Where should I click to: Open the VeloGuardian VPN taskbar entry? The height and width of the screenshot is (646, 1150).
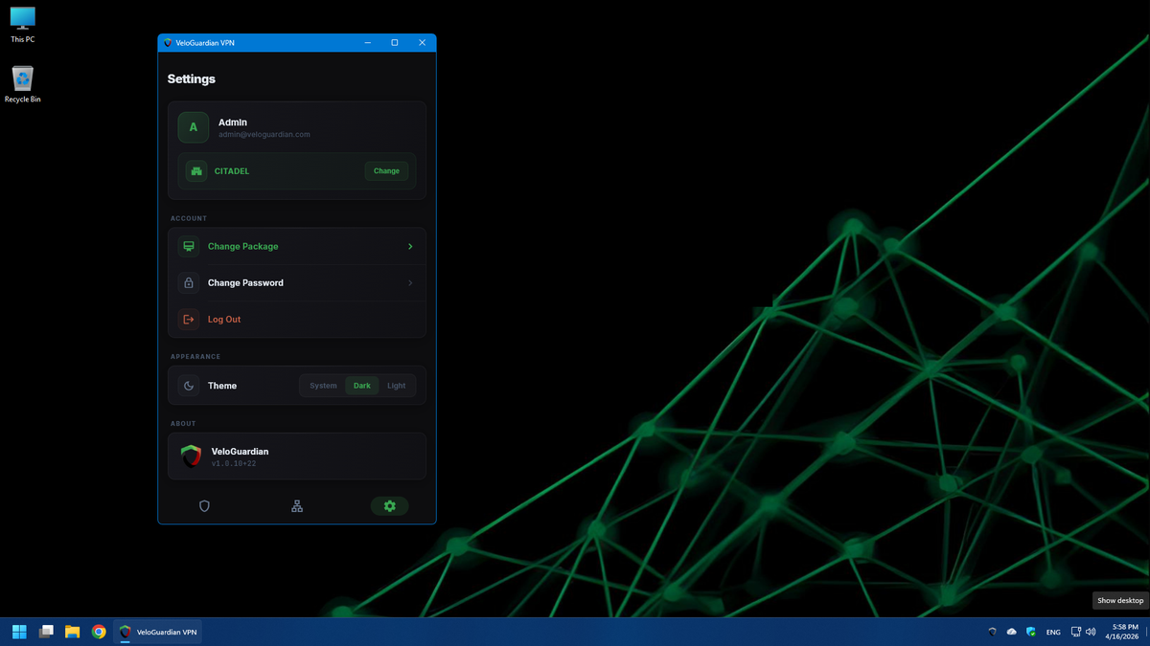[x=158, y=632]
